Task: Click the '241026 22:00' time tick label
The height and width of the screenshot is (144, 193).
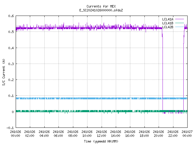Action: [x=173, y=134]
